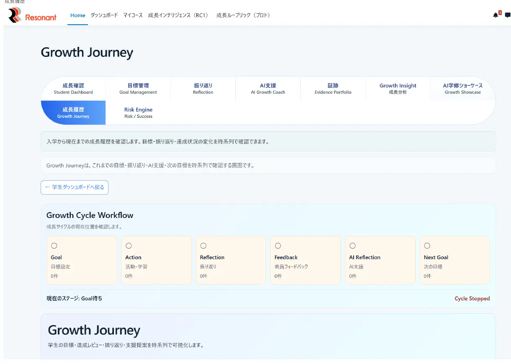The height and width of the screenshot is (364, 511).
Task: Select the Reflection stage circle indicator
Action: pos(203,246)
